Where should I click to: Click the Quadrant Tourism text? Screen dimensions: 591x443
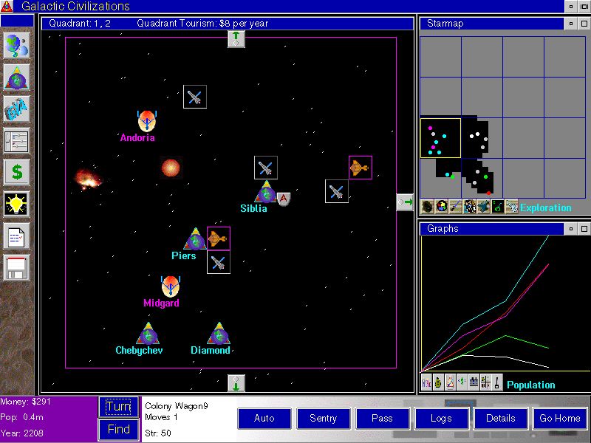(202, 24)
